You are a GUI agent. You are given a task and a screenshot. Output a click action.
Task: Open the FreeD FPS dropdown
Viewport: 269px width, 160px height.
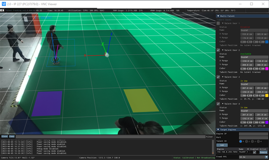click(x=266, y=157)
